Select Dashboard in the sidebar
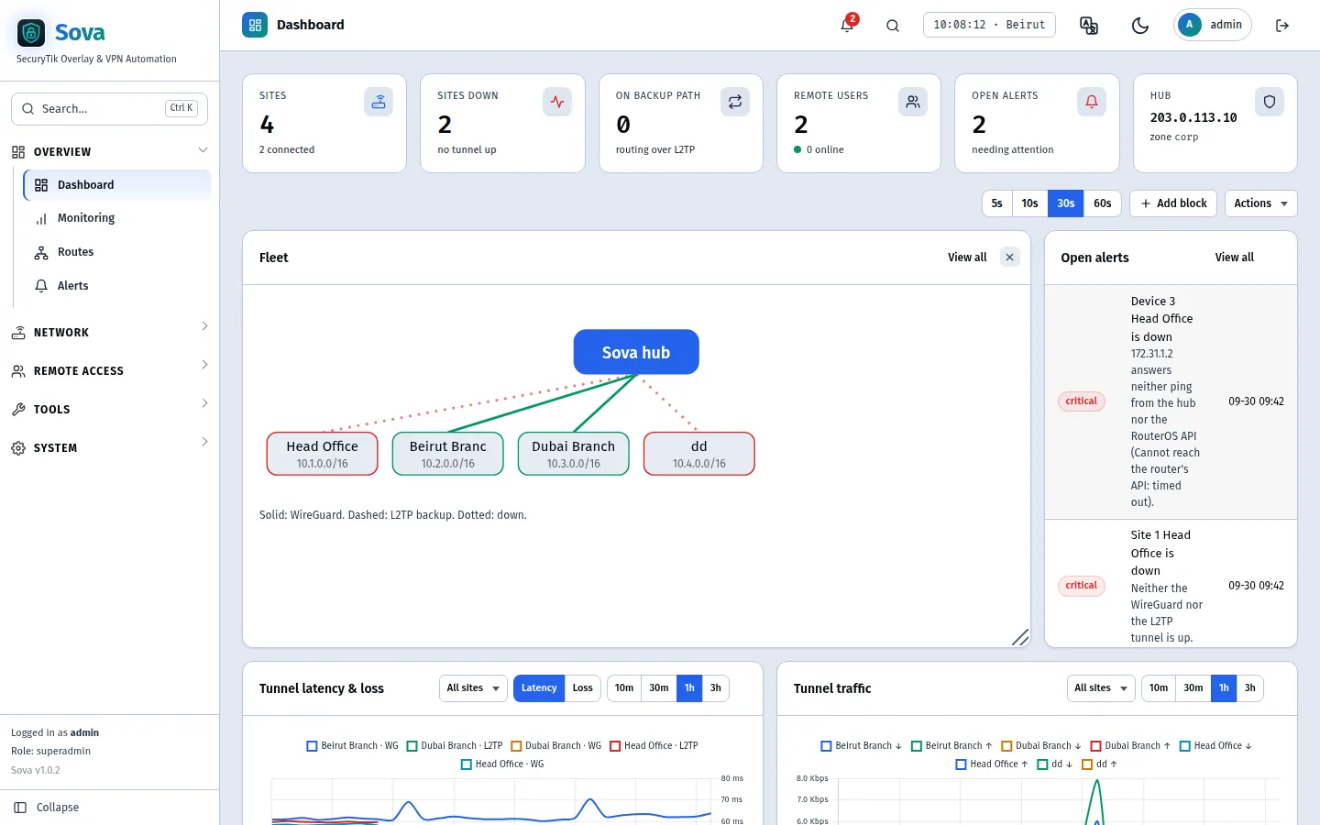This screenshot has height=825, width=1320. click(117, 185)
